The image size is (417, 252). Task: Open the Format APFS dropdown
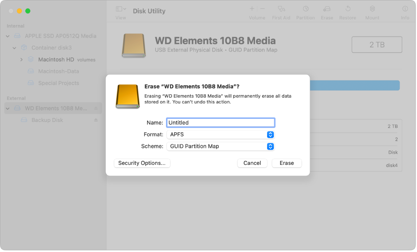(x=221, y=134)
